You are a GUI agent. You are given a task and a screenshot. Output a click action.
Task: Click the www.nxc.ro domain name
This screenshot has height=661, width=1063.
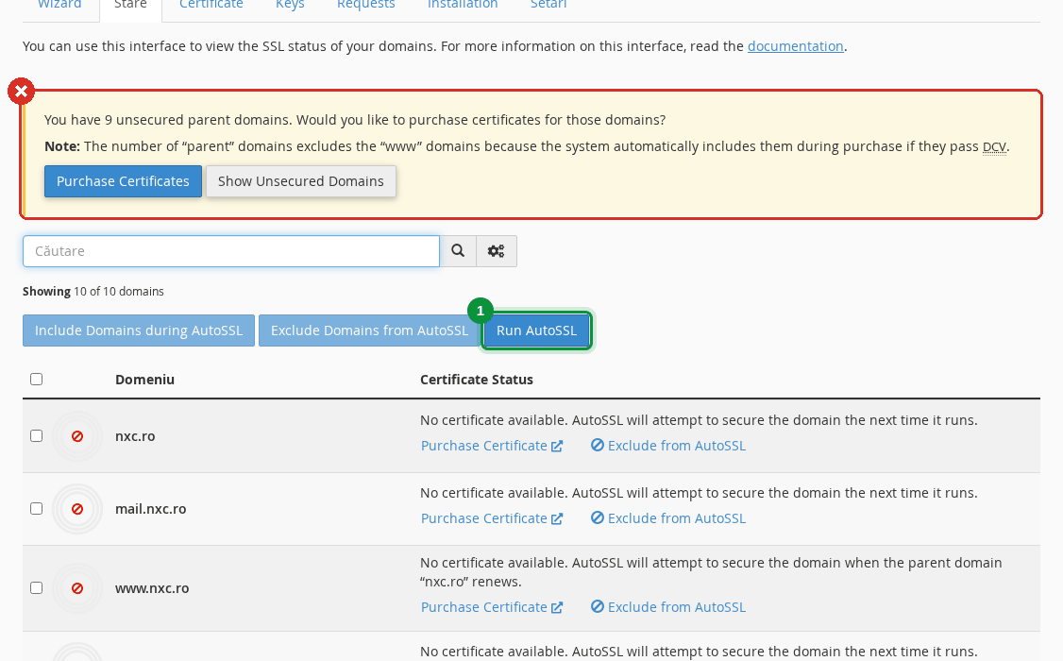click(152, 587)
